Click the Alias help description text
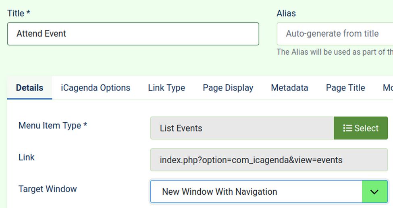Image resolution: width=393 pixels, height=208 pixels. [x=335, y=52]
